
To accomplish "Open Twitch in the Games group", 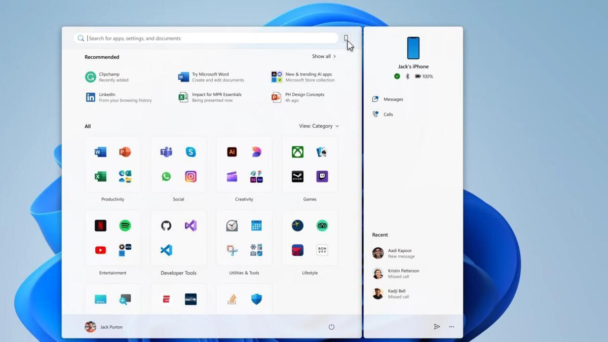I will (322, 176).
